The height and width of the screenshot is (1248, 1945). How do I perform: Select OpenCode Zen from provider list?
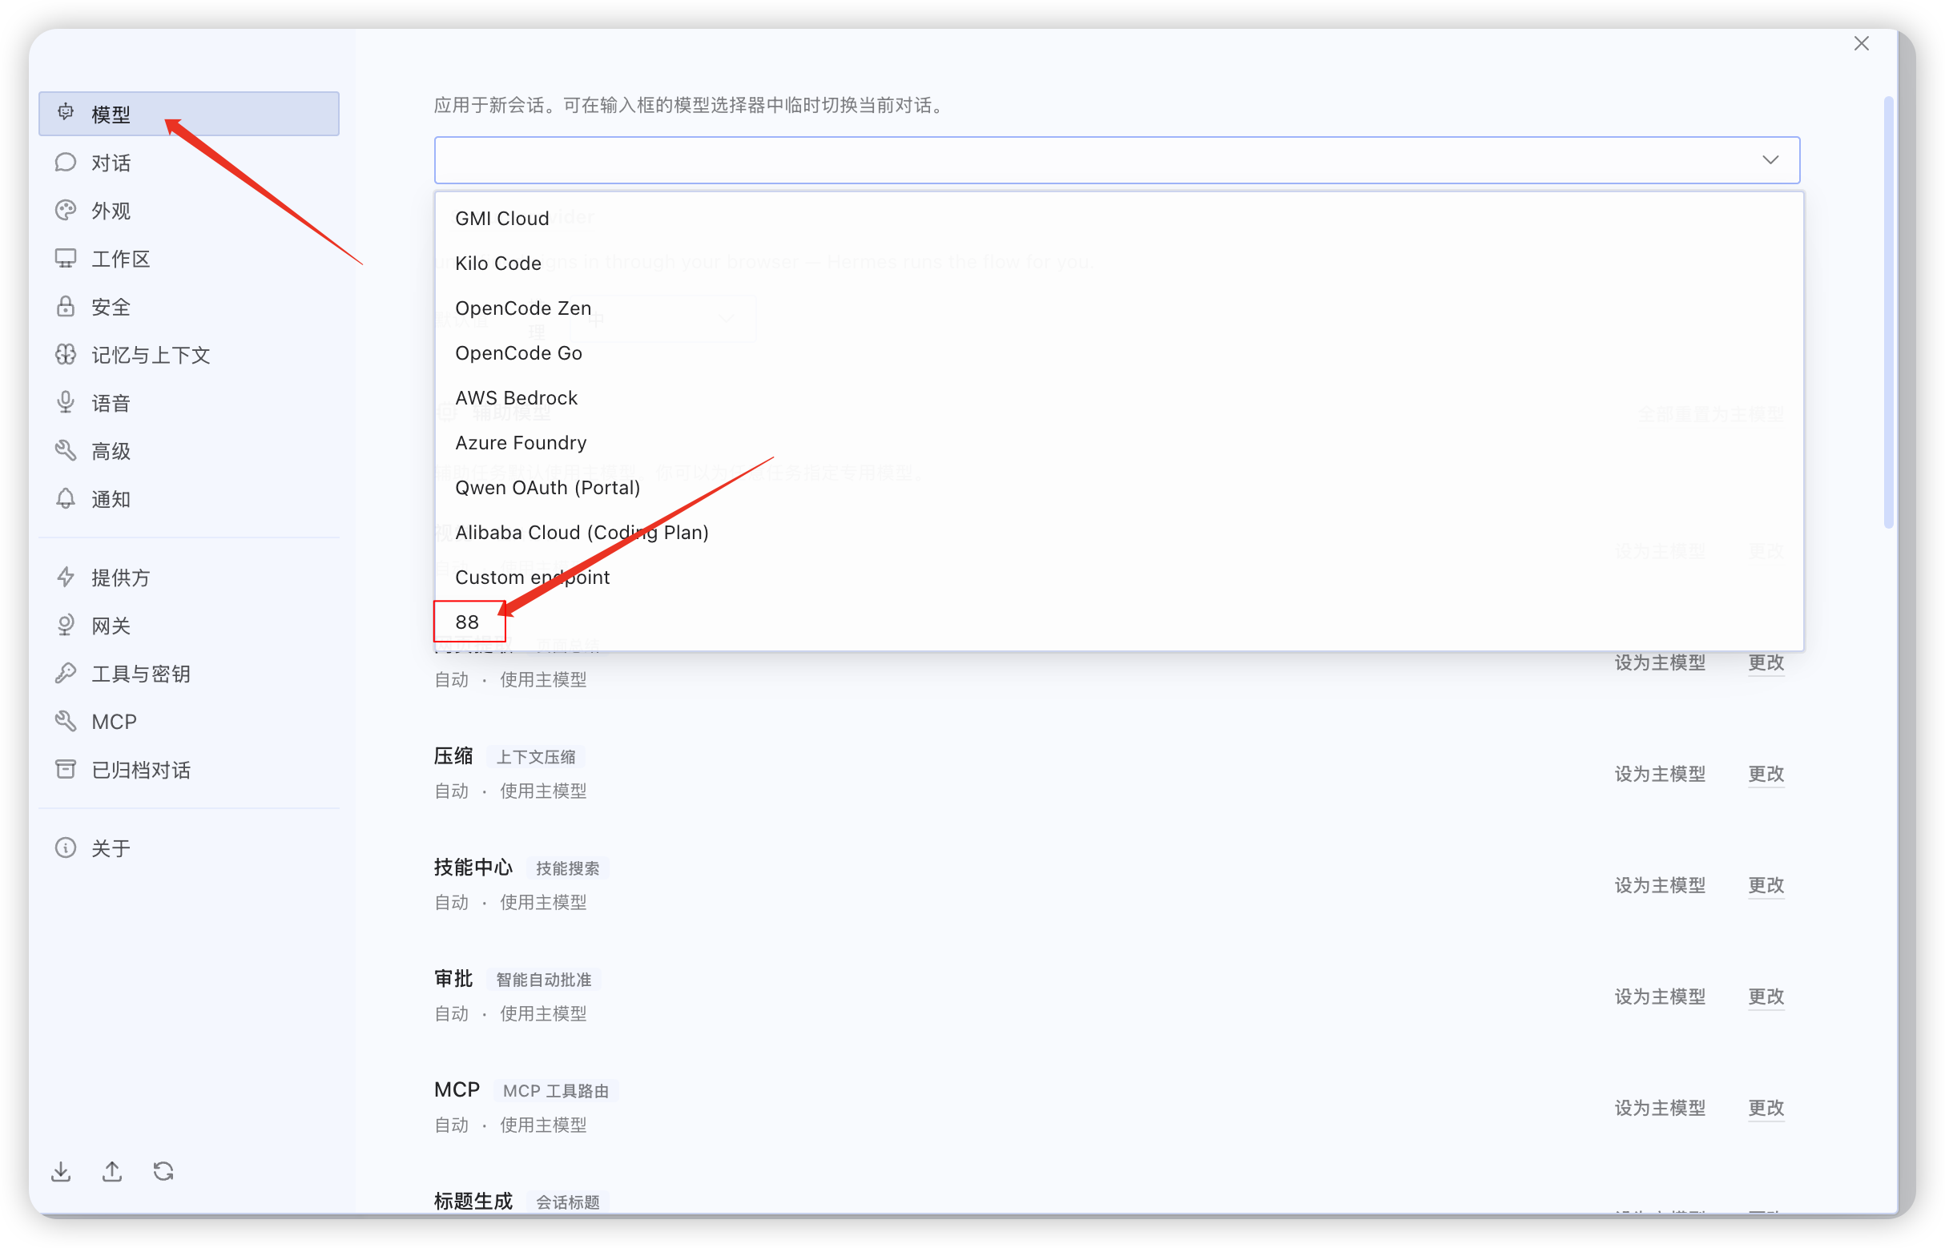(1119, 308)
